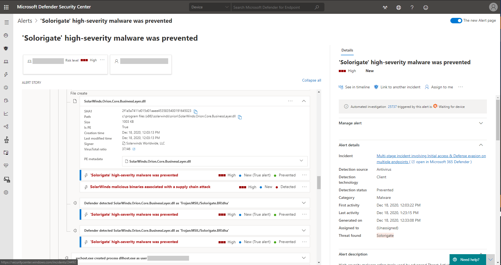Select the Device scope selector in search bar

coord(210,7)
